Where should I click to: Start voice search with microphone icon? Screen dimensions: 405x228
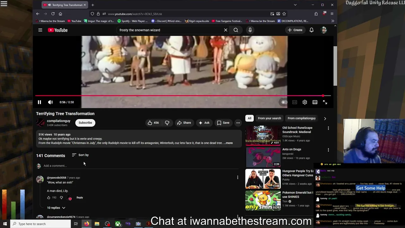[x=250, y=30]
